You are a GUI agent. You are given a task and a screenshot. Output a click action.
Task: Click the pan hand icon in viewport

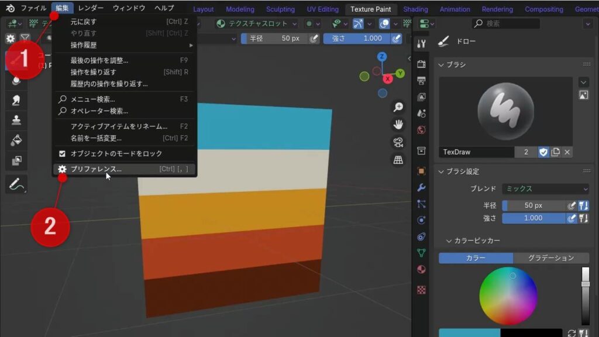tap(398, 125)
